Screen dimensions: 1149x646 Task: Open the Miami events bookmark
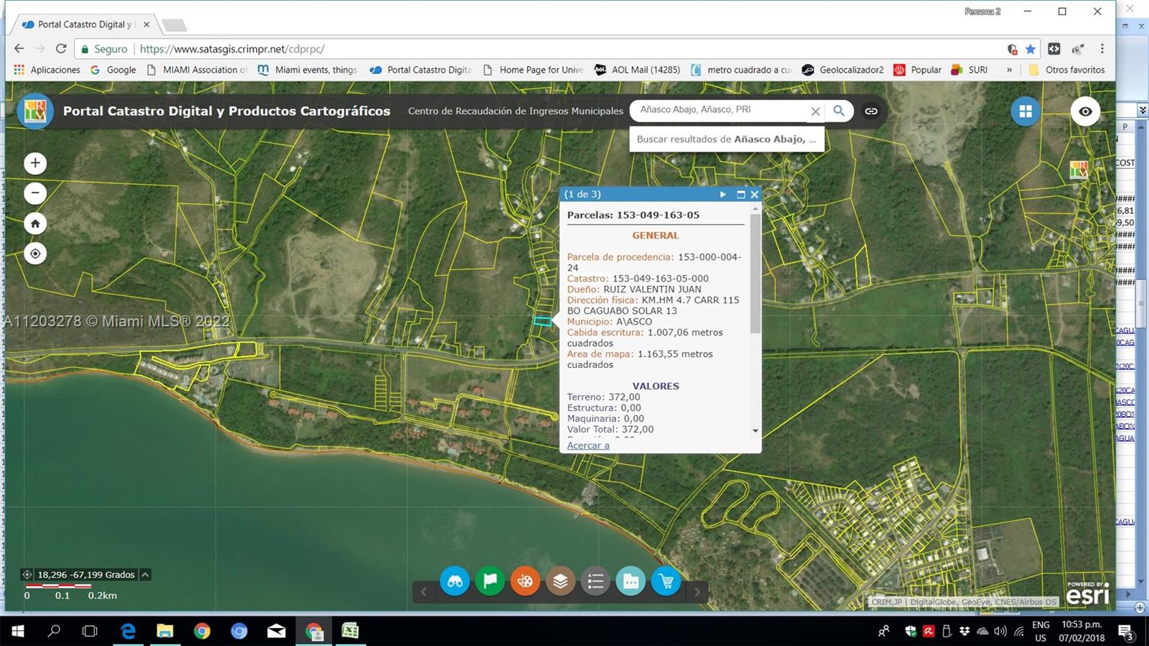(x=307, y=70)
